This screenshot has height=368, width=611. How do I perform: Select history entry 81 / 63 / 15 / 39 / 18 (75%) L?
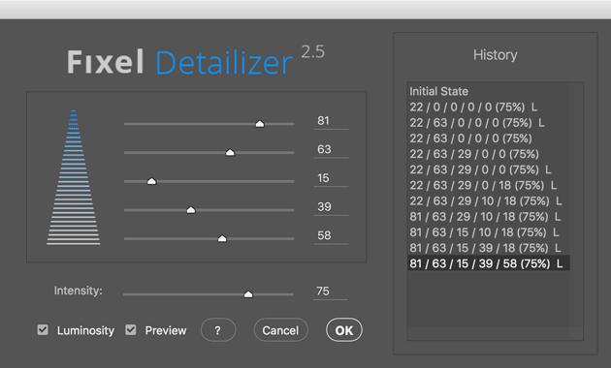[489, 248]
